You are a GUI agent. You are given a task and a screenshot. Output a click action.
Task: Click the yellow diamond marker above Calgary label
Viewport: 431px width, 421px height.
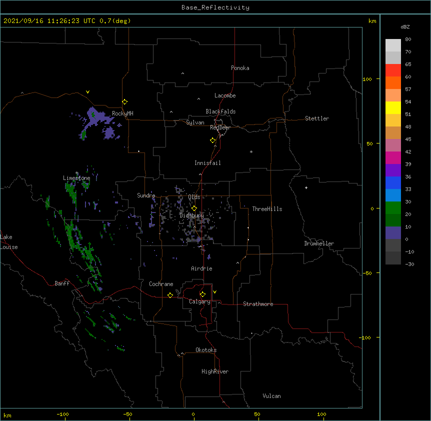(202, 294)
